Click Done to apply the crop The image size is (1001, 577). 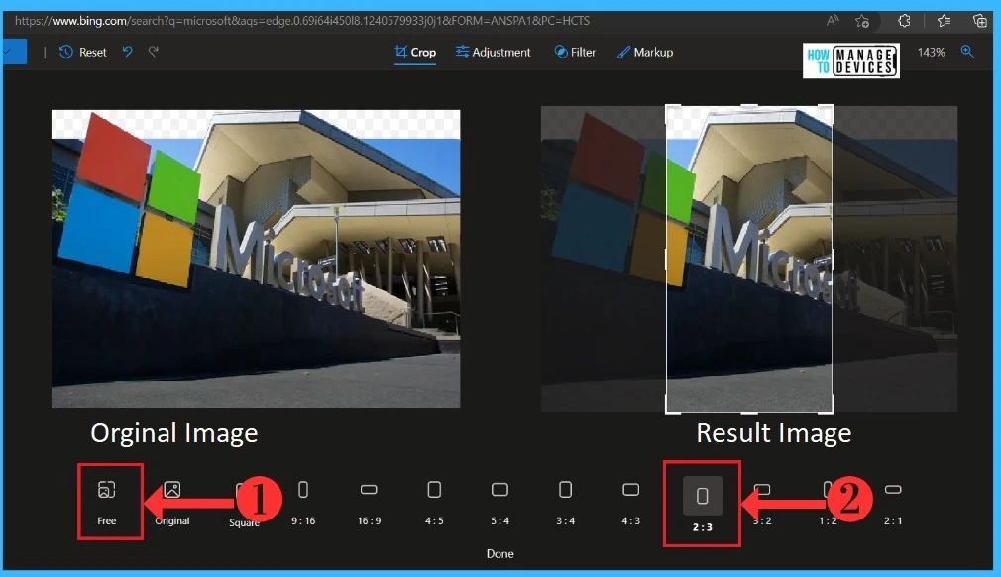point(500,553)
